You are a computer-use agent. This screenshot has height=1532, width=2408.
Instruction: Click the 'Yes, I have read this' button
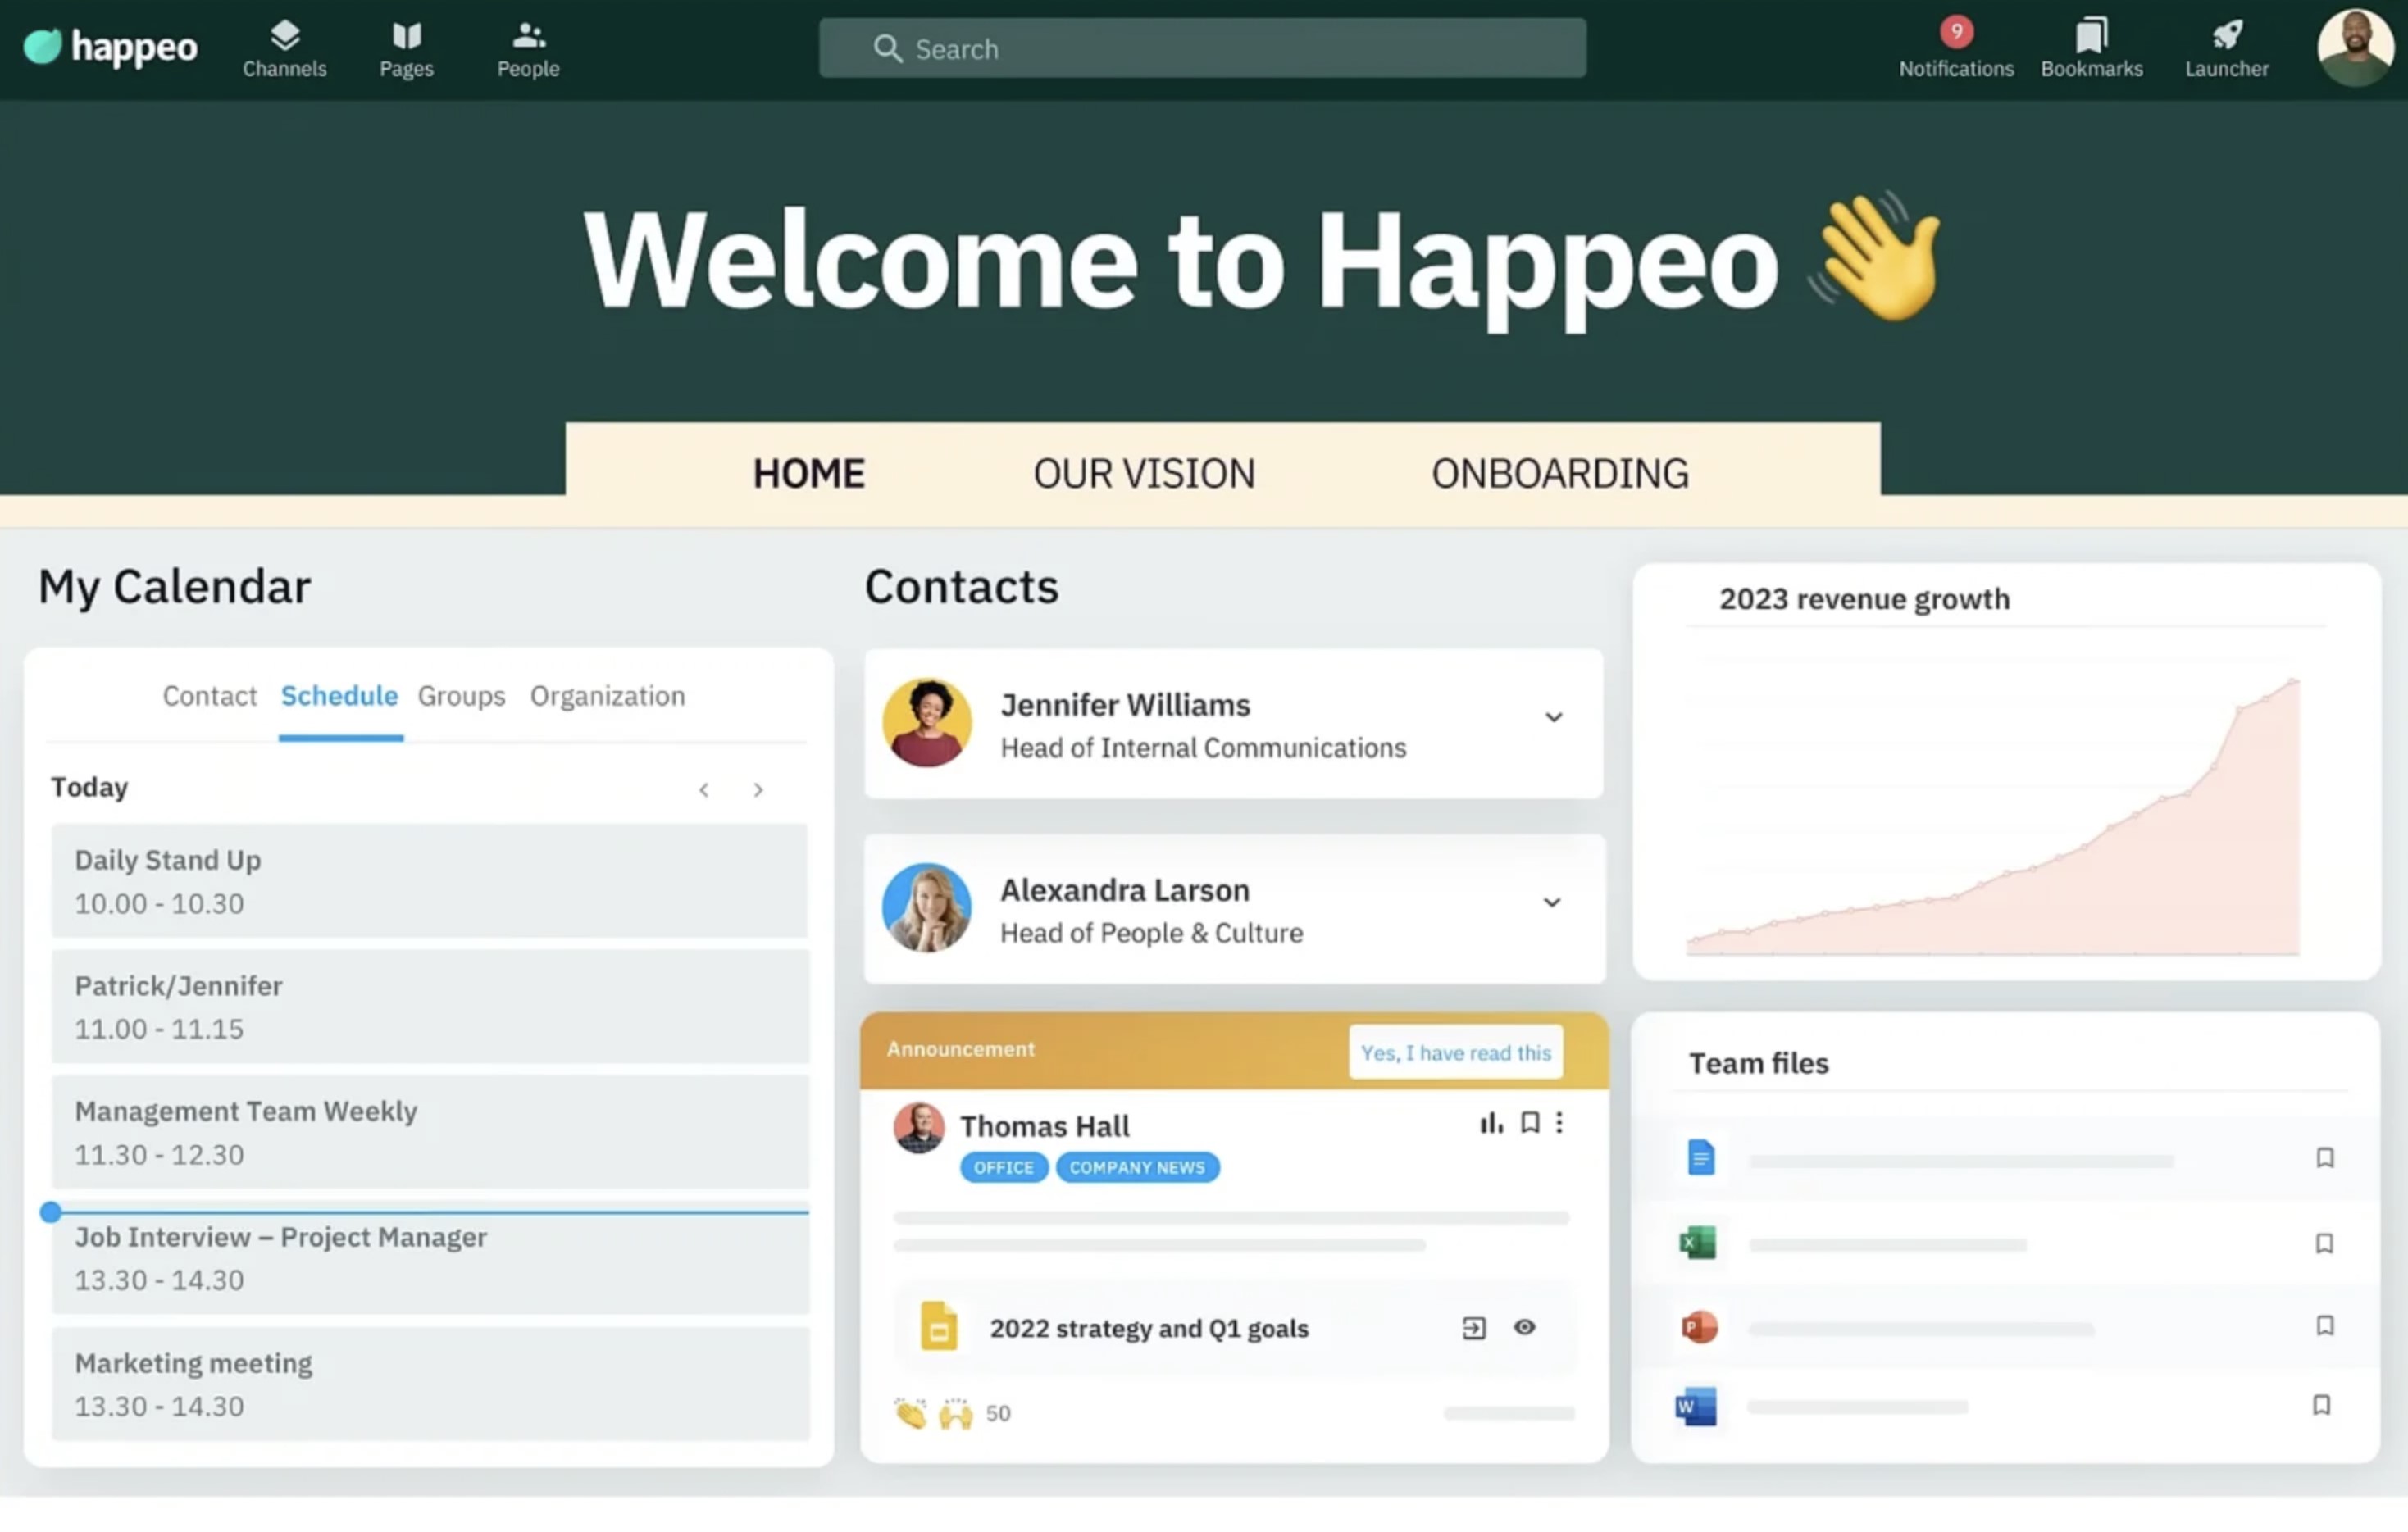coord(1455,1052)
